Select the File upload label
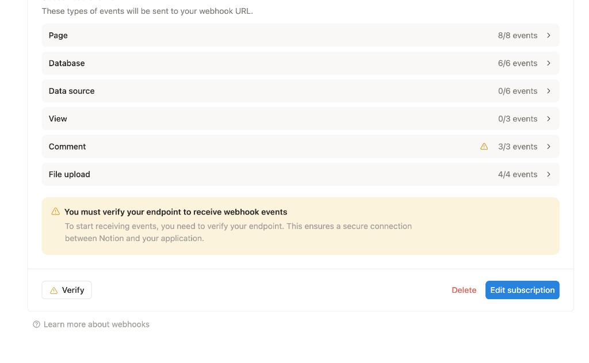This screenshot has height=363, width=589. (70, 174)
